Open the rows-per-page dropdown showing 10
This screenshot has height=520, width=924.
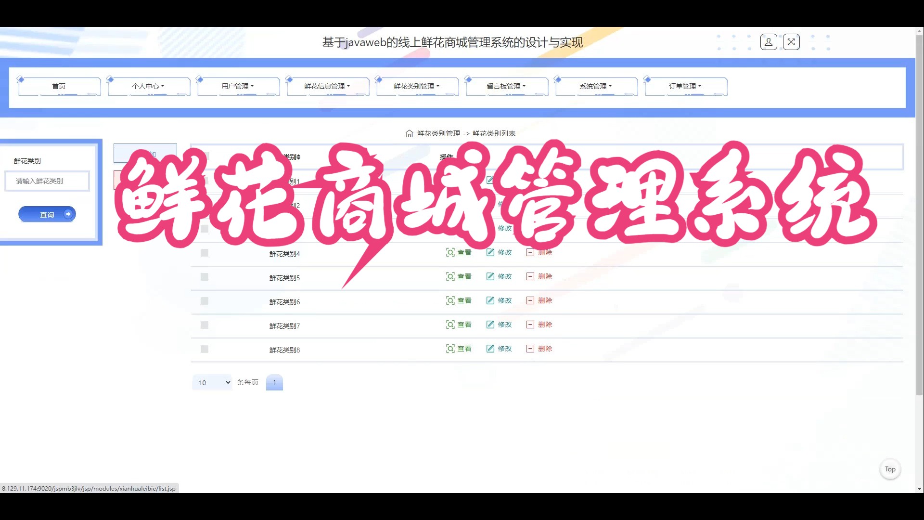click(x=212, y=382)
